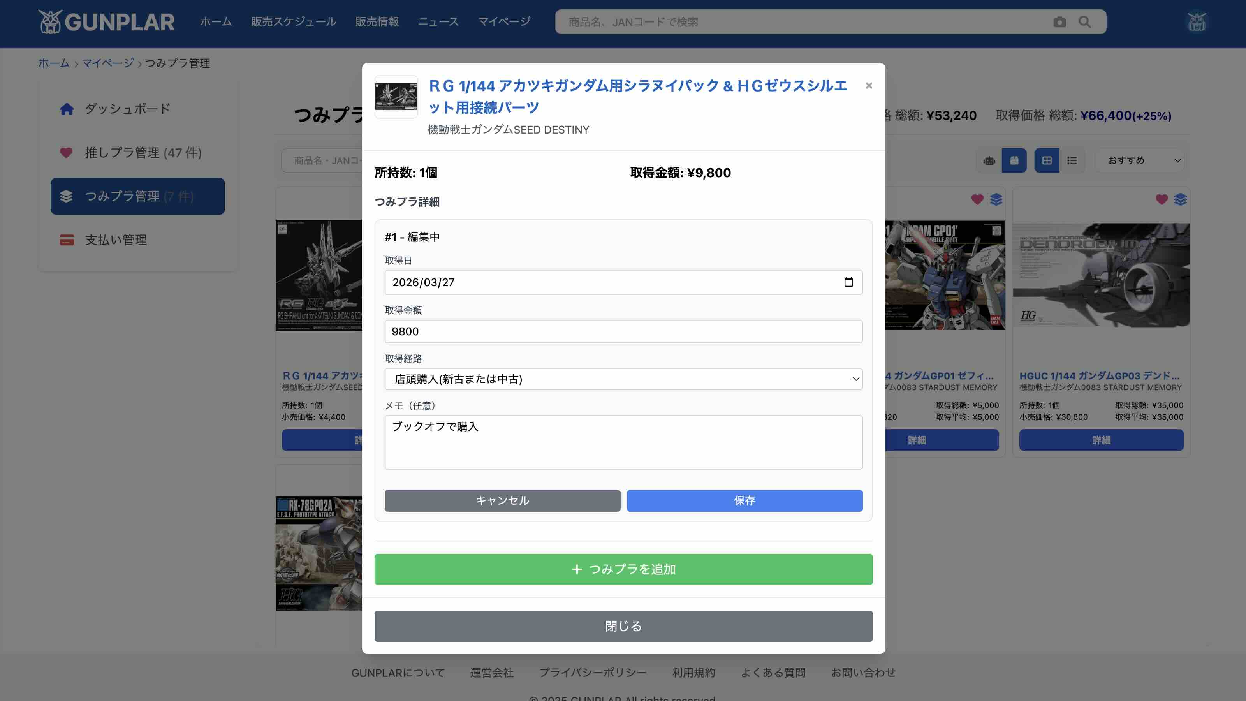Toggle stack icon on Dendrobium card

point(1180,199)
